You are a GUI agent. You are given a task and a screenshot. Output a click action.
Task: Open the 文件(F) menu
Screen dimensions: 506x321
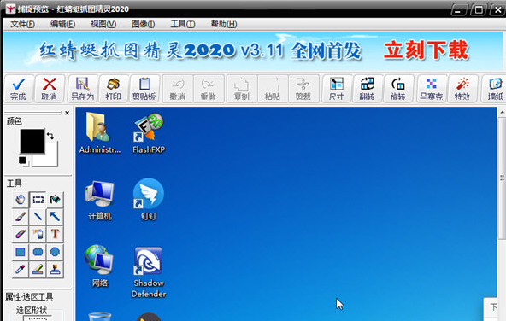[22, 24]
